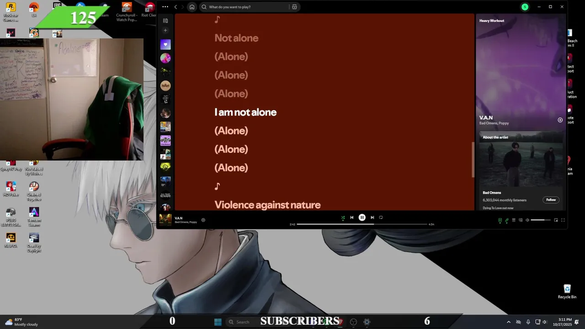Open the mini player
The image size is (585, 329).
(556, 220)
